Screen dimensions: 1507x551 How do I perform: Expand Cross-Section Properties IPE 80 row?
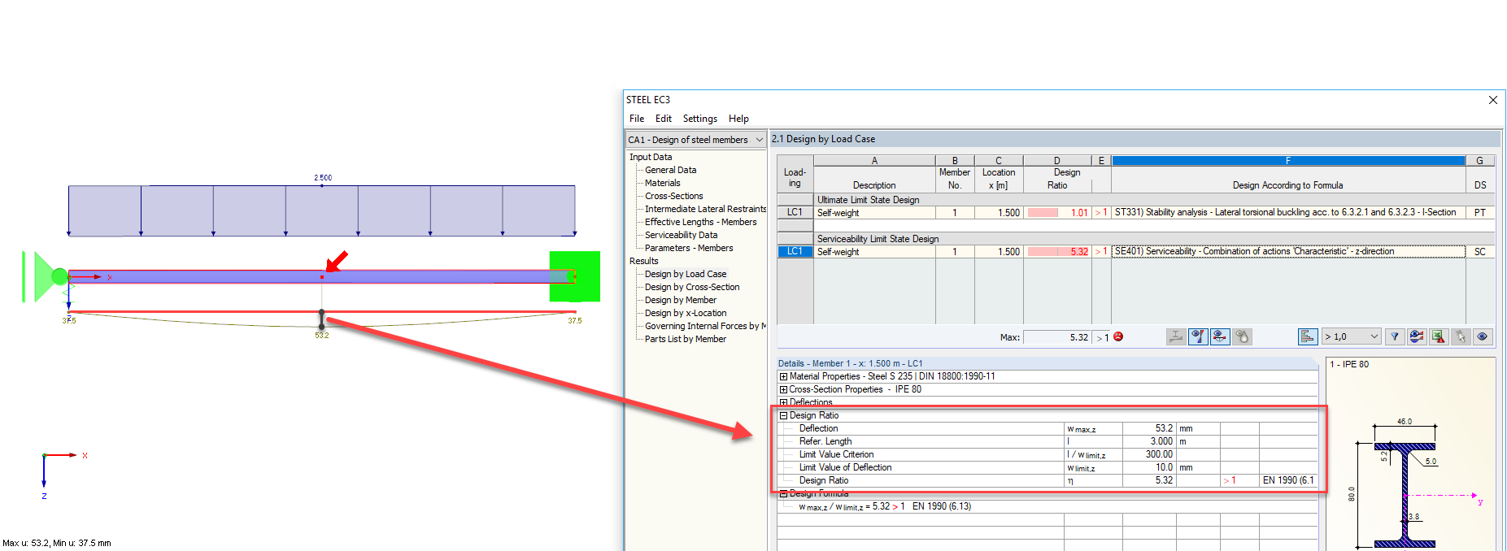(x=783, y=389)
